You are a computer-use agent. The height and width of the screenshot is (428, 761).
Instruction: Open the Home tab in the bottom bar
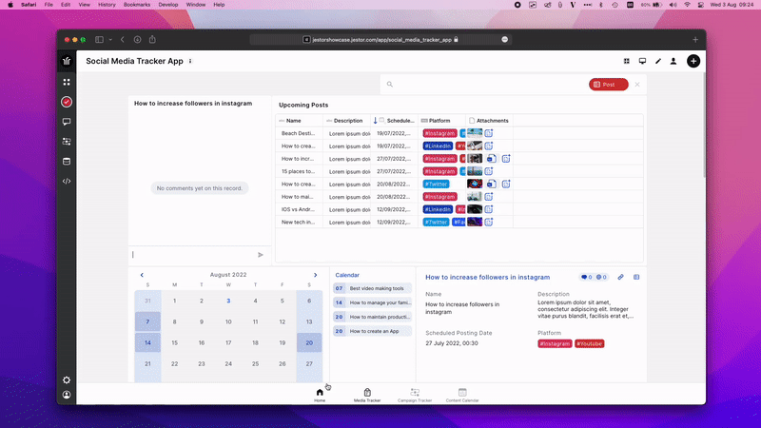pos(320,395)
